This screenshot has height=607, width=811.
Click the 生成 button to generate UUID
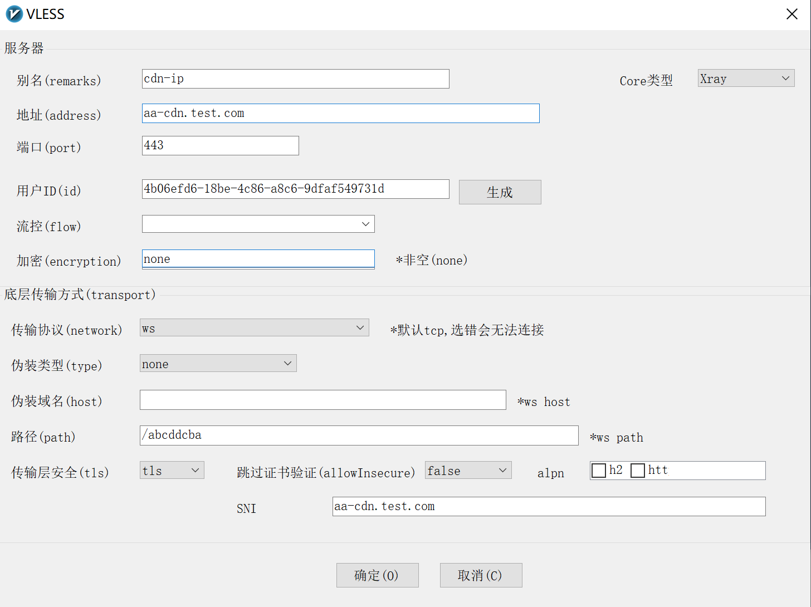(x=499, y=192)
